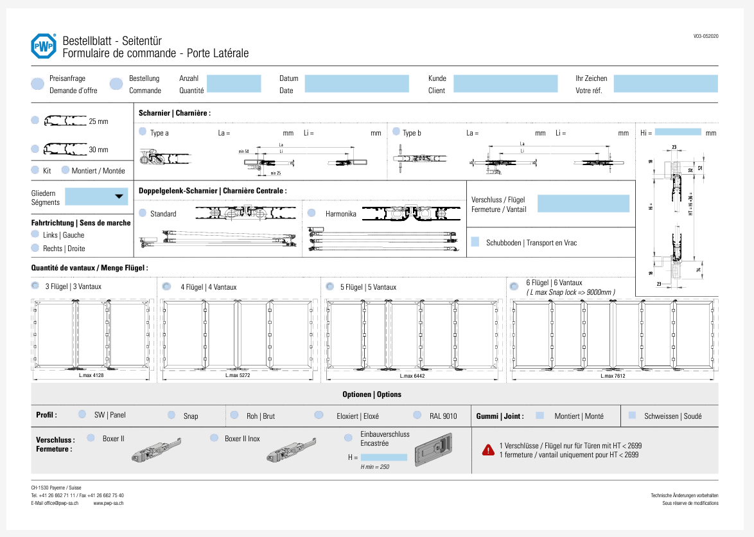Click the red warning triangle icon
The image size is (754, 537).
488,450
